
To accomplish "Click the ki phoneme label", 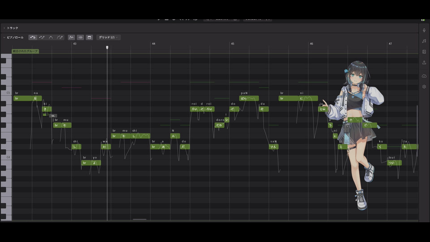I will pyautogui.click(x=45, y=104).
